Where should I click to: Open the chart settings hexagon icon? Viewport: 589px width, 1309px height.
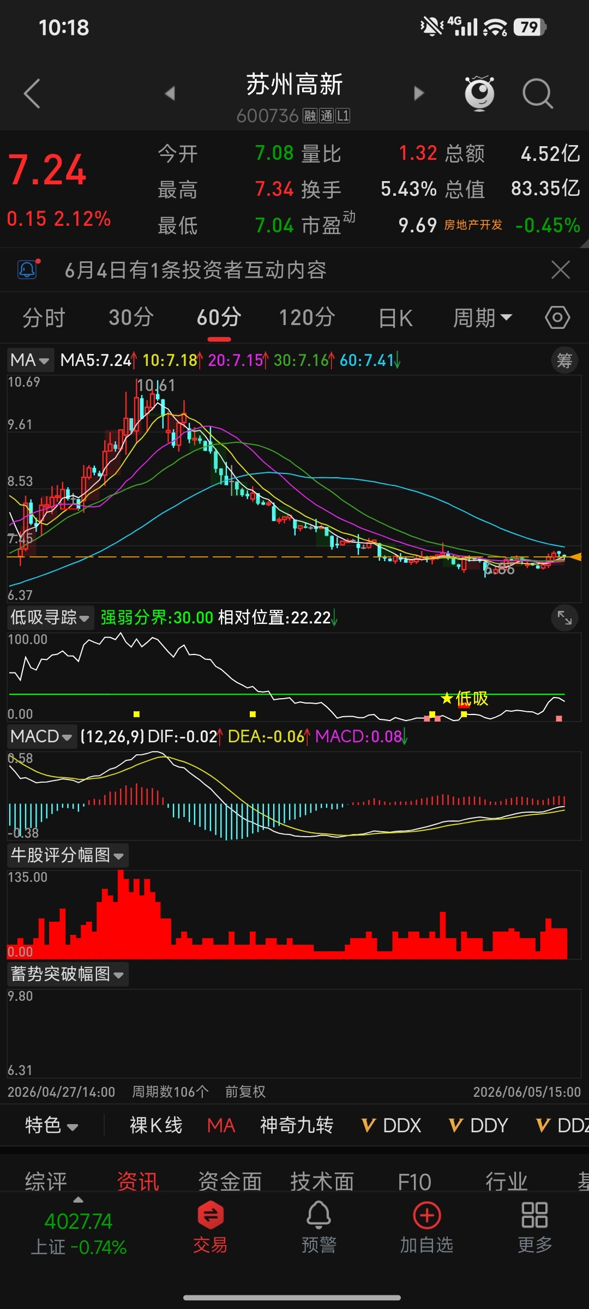point(557,317)
